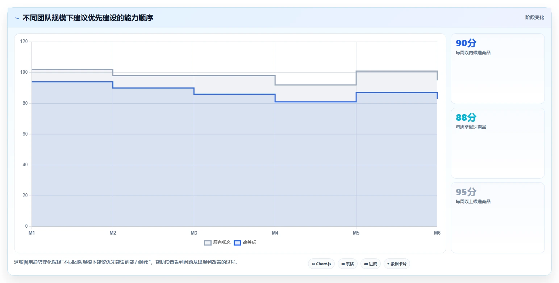Click the 80 y-axis tick label
This screenshot has height=283, width=559.
pos(25,103)
